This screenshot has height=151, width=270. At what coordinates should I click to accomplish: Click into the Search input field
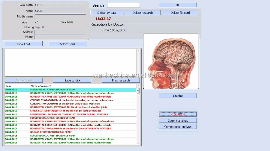123,5
